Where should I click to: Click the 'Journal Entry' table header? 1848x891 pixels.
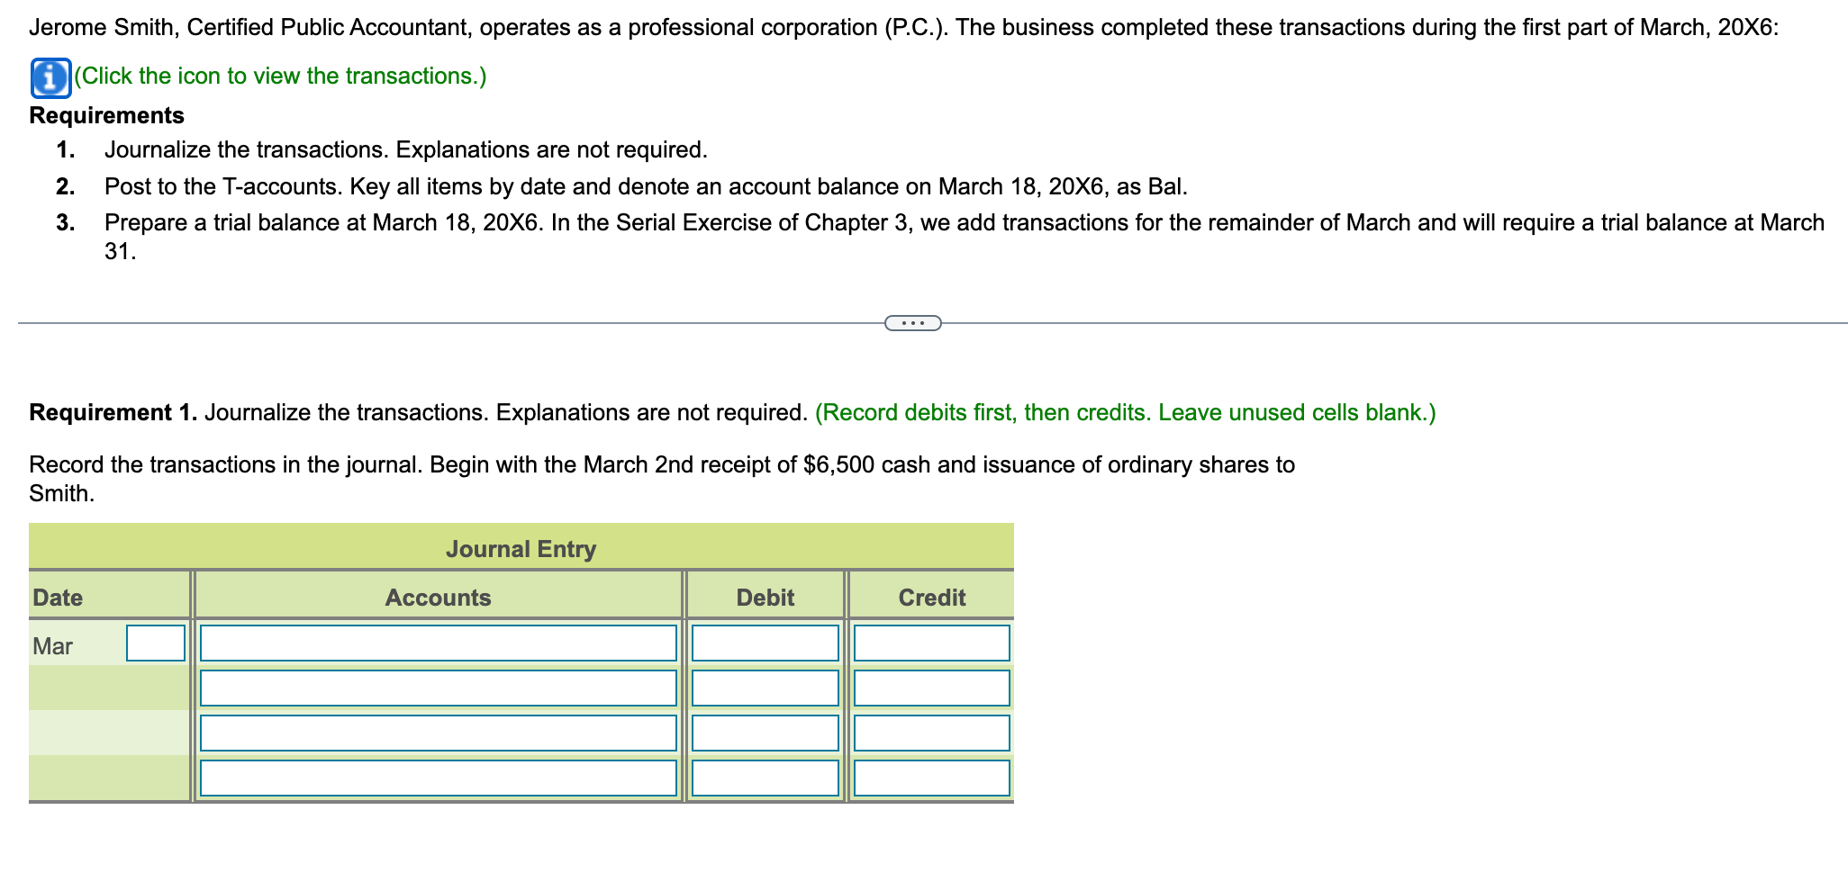click(521, 547)
